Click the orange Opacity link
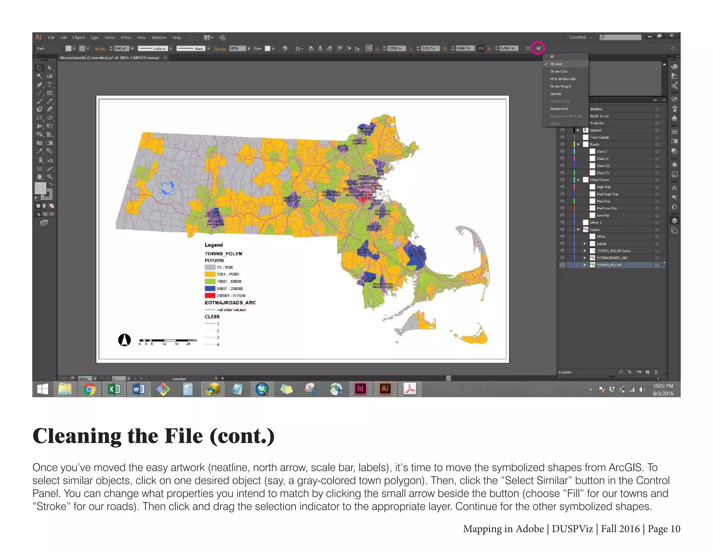 tap(220, 49)
